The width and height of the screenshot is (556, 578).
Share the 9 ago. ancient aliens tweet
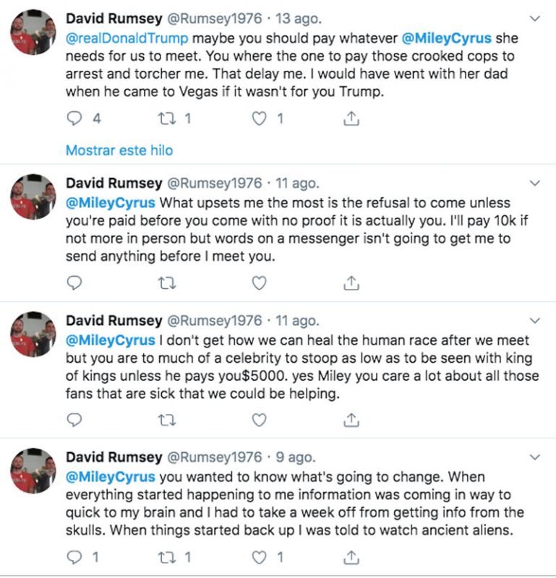click(351, 557)
